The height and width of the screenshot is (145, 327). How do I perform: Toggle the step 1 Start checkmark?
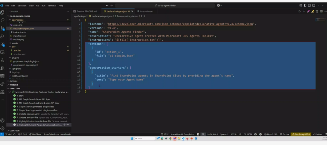click(15, 96)
